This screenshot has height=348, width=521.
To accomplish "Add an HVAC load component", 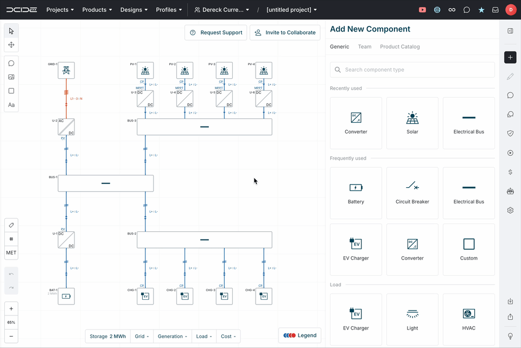I will [469, 320].
